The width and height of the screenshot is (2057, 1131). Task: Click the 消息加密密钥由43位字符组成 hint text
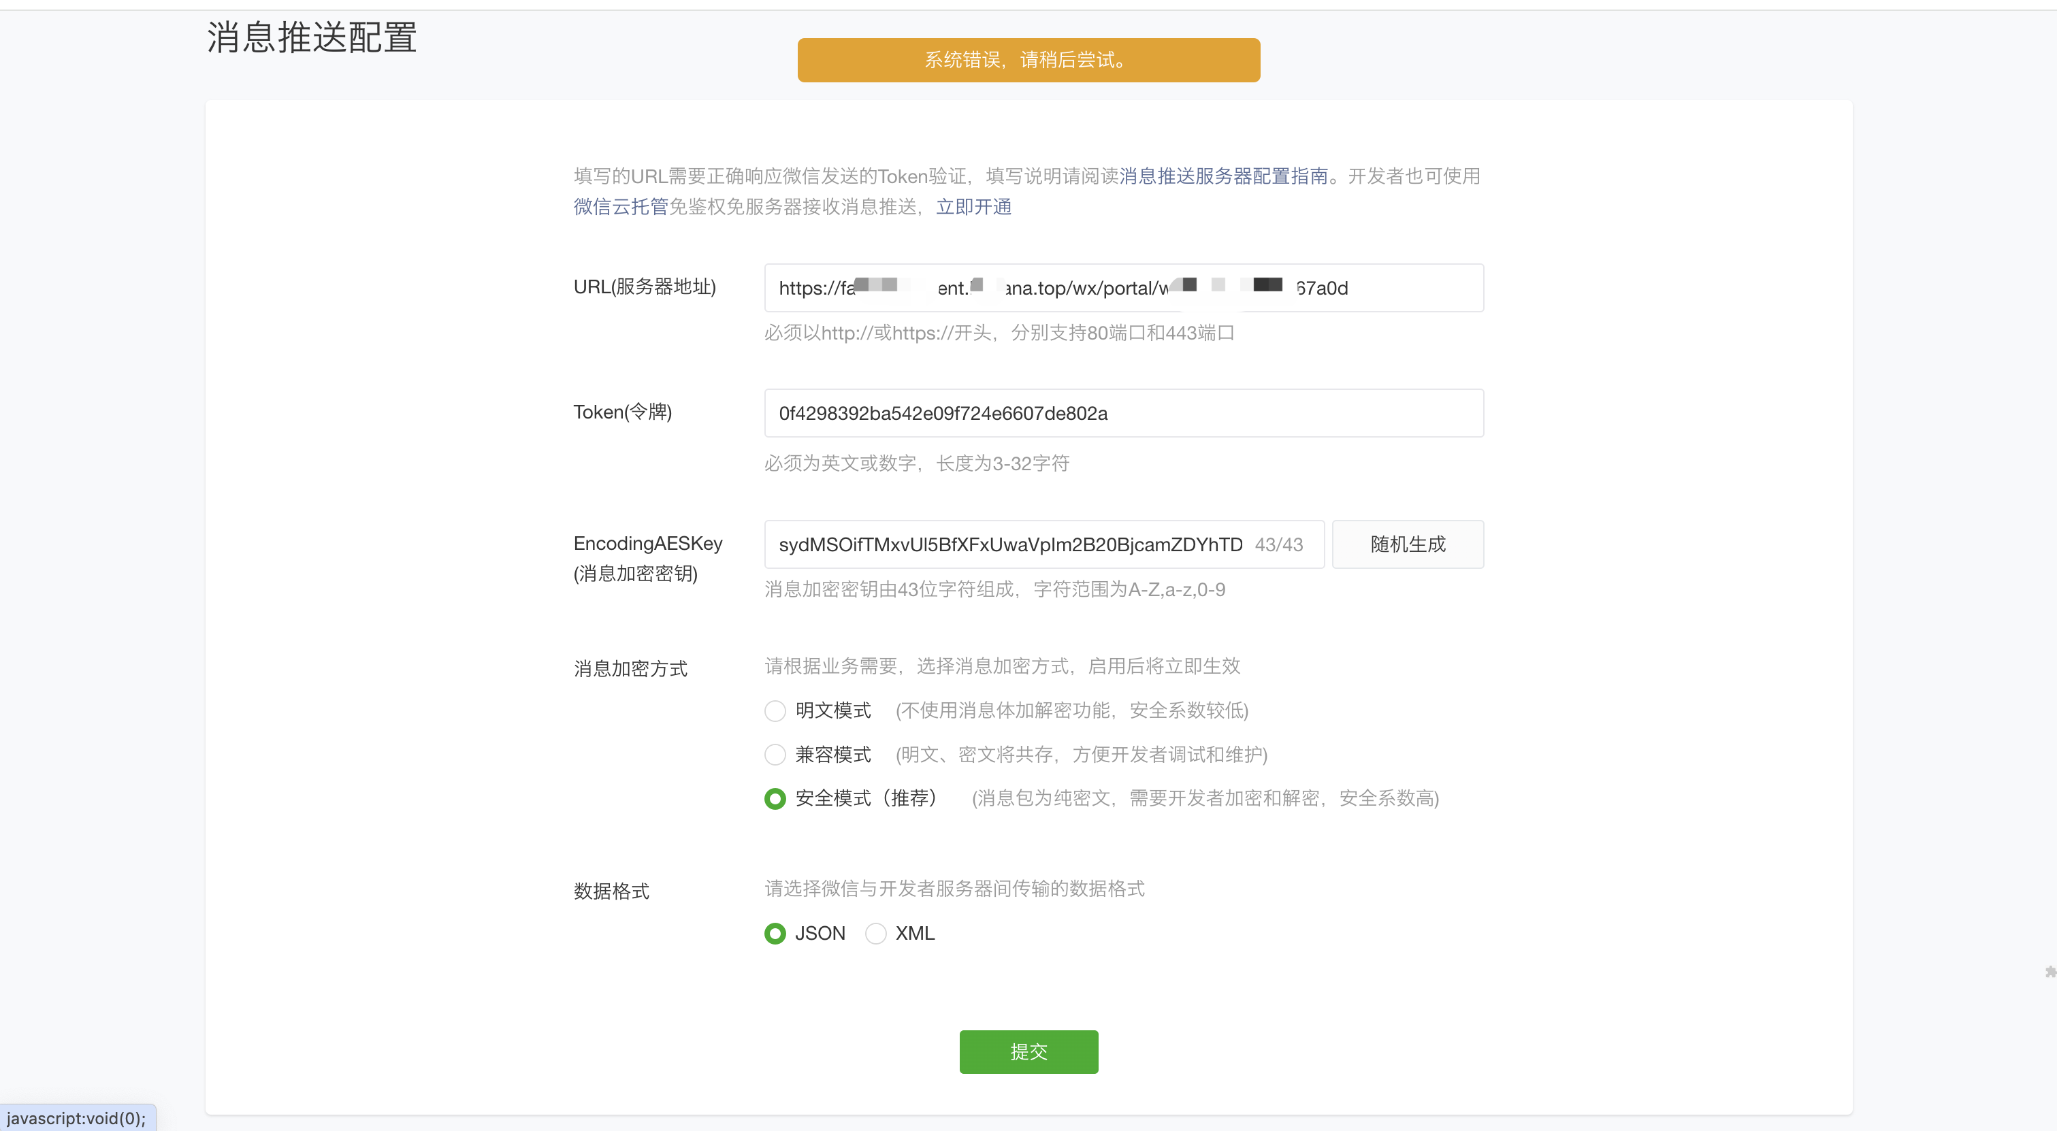click(994, 589)
